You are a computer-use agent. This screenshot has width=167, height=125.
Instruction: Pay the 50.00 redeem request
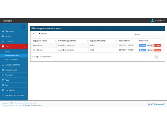click(x=150, y=45)
